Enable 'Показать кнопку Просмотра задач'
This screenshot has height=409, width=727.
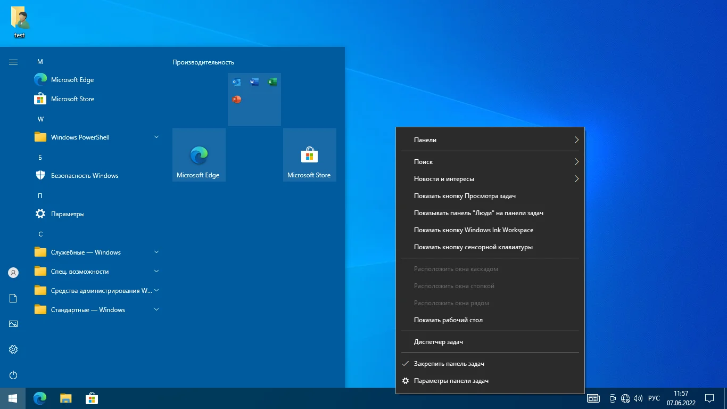[x=464, y=196]
